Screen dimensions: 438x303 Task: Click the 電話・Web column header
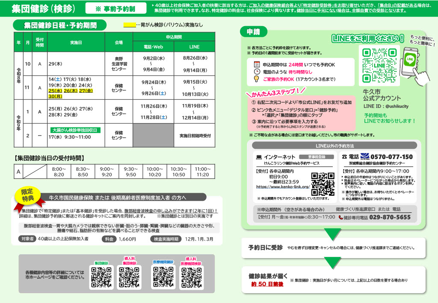(x=154, y=47)
